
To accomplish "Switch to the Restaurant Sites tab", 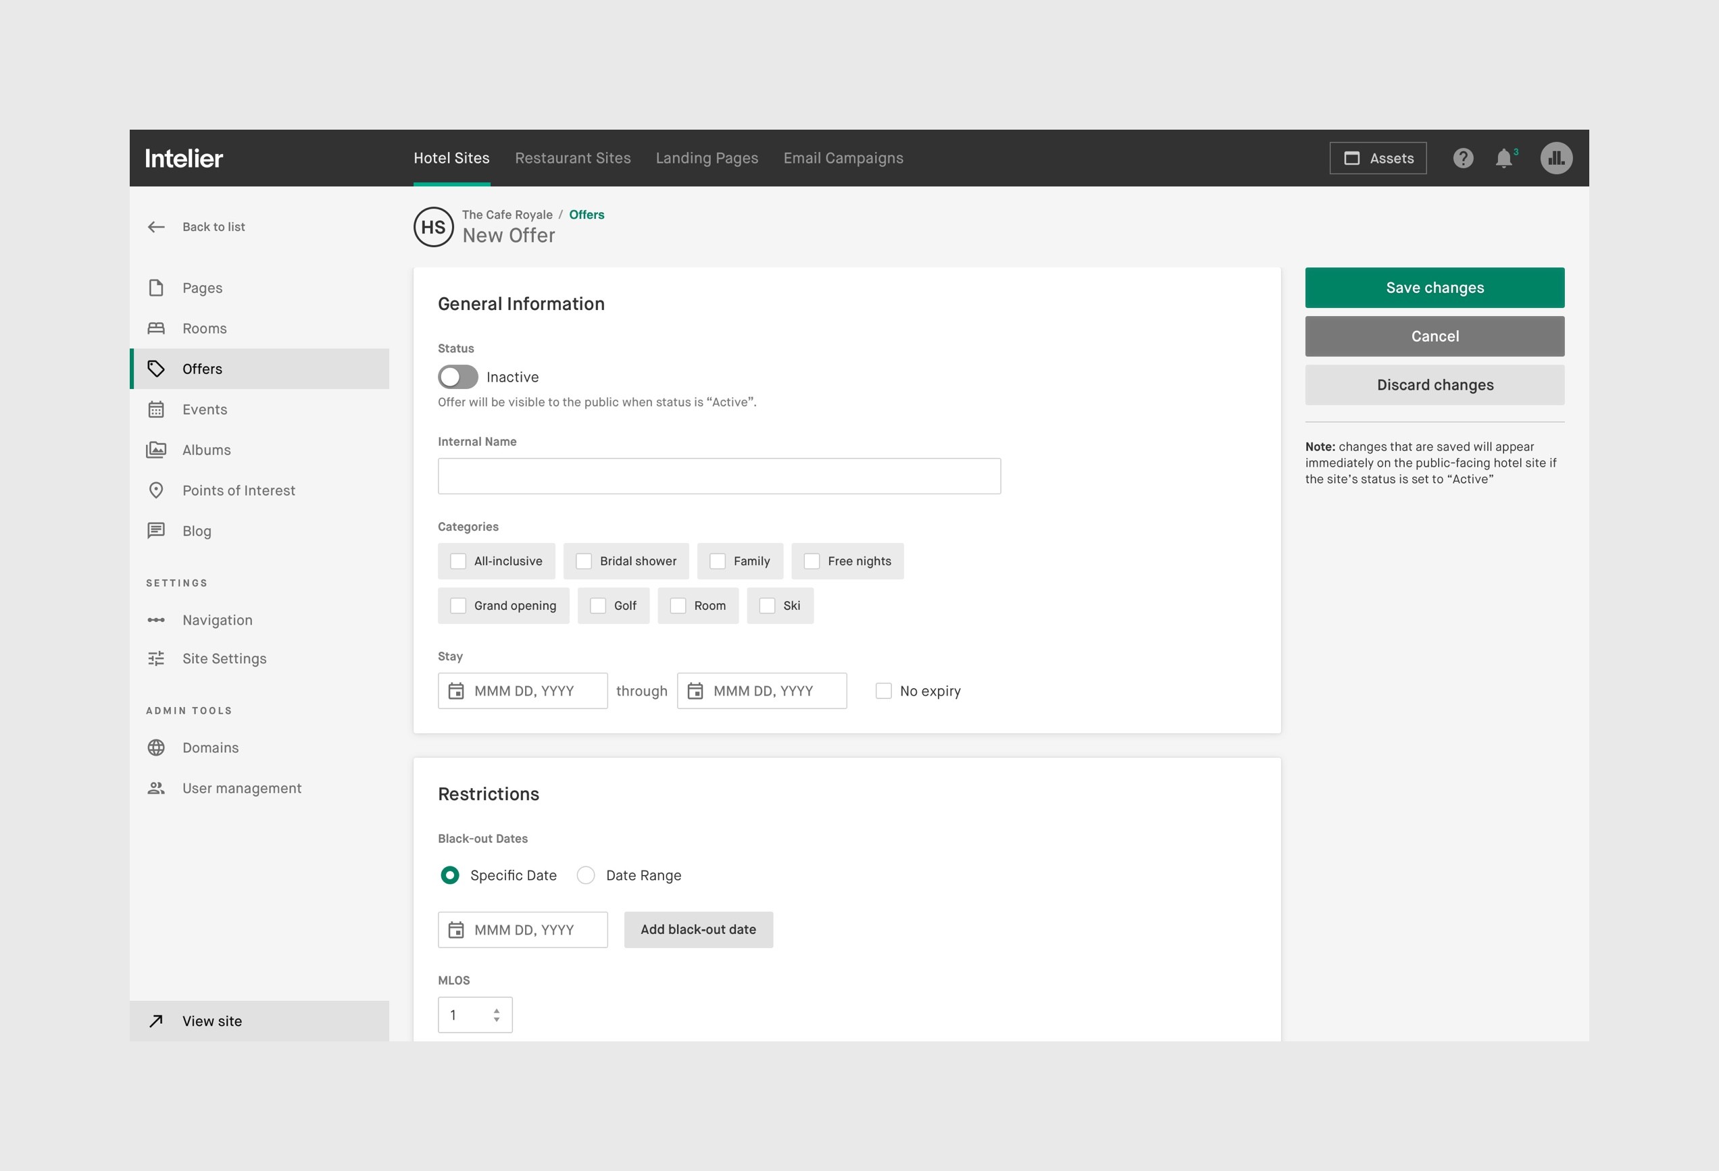I will (x=573, y=157).
